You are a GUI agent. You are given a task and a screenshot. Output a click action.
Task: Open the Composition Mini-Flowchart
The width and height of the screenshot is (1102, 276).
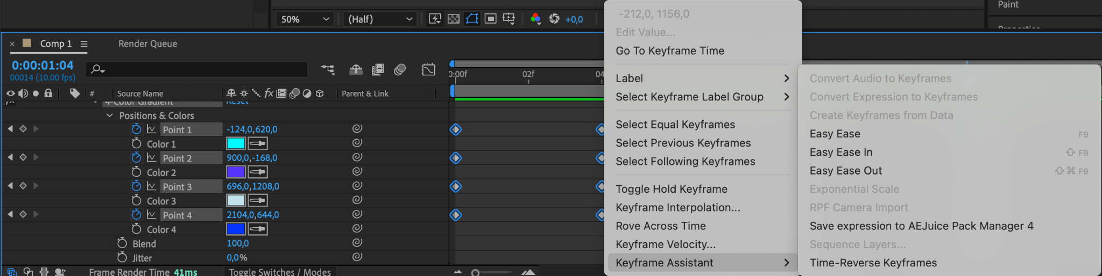pos(327,69)
